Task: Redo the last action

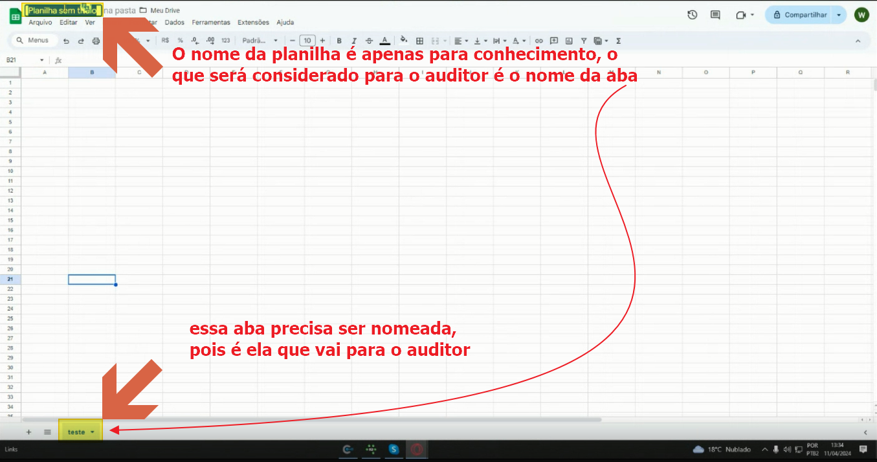Action: coord(81,41)
